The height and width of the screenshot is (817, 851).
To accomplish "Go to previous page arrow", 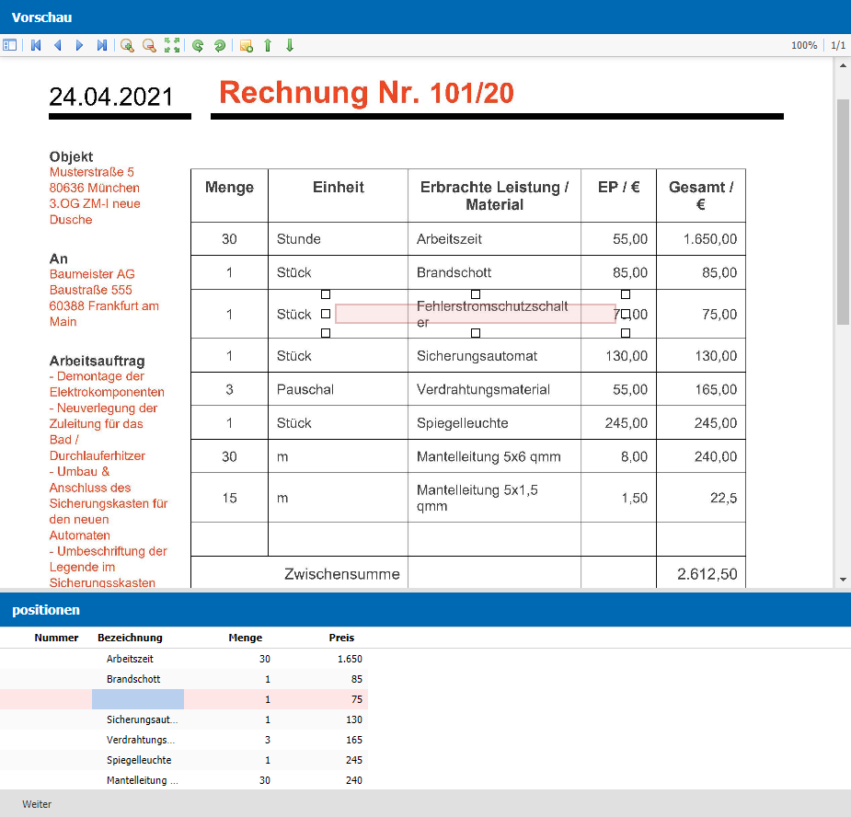I will click(x=58, y=46).
